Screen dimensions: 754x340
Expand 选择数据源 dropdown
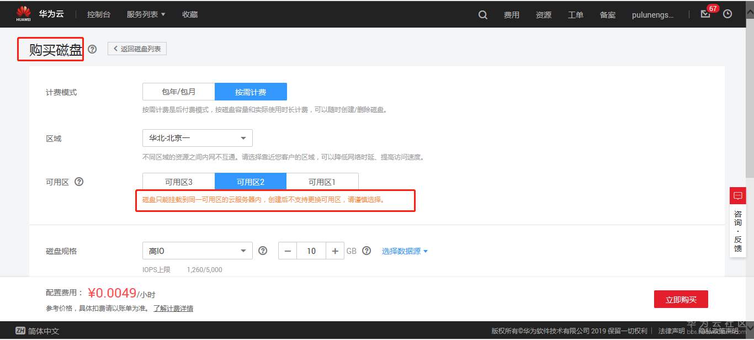[405, 251]
